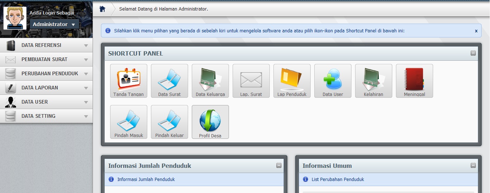The height and width of the screenshot is (193, 490).
Task: Click the server icon beside Data Referensi
Action: [x=11, y=45]
